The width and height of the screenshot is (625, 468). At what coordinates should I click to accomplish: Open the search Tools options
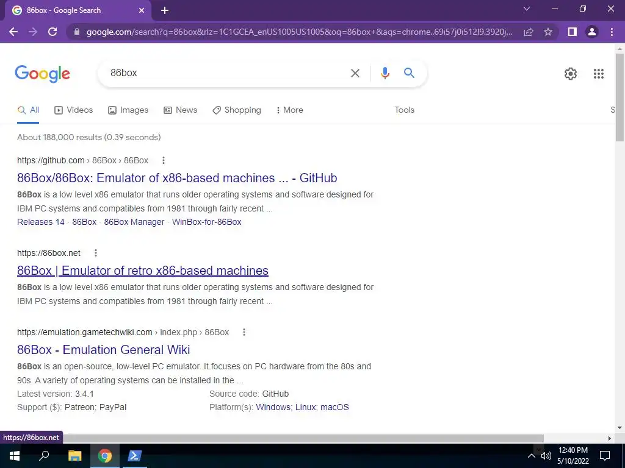point(404,110)
